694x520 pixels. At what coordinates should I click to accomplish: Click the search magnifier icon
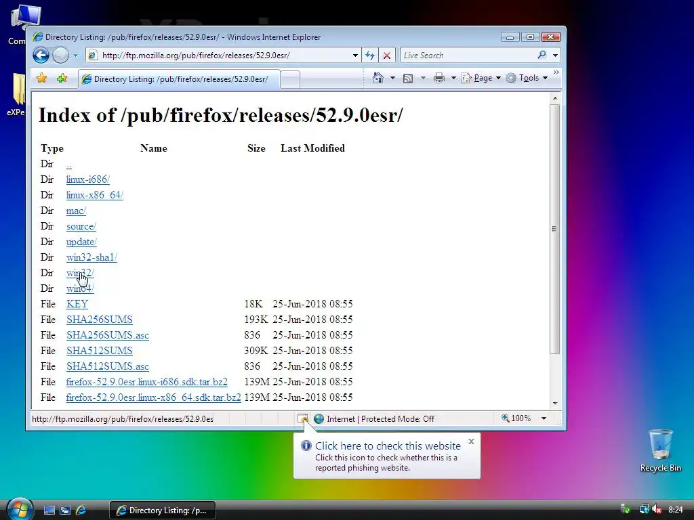tap(542, 55)
